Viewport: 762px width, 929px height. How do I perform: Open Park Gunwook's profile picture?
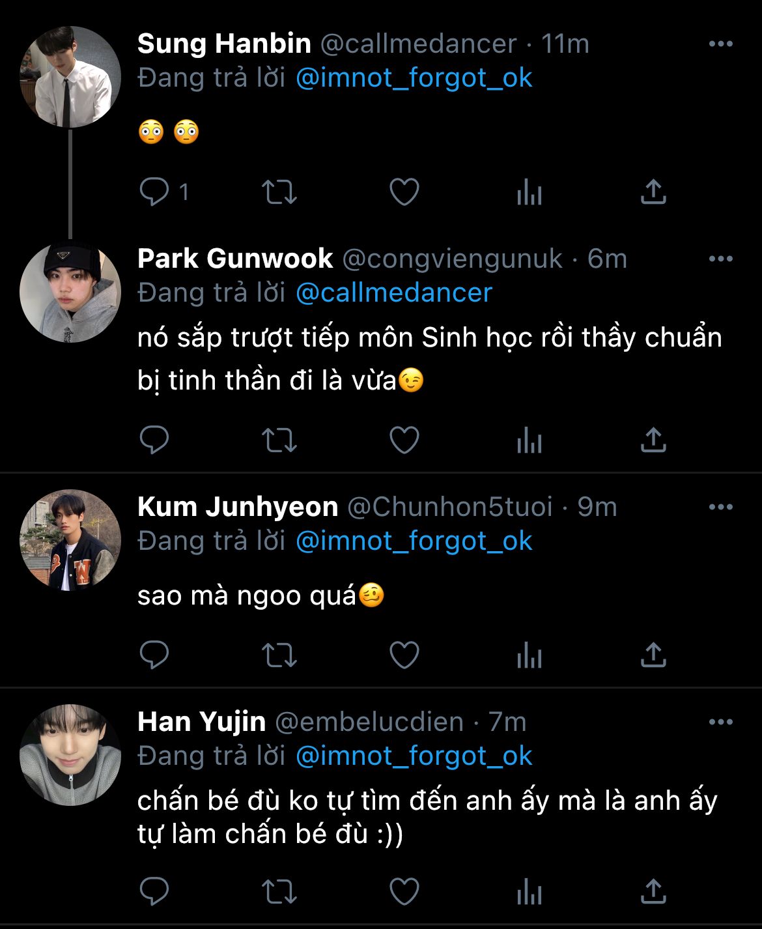[x=70, y=293]
